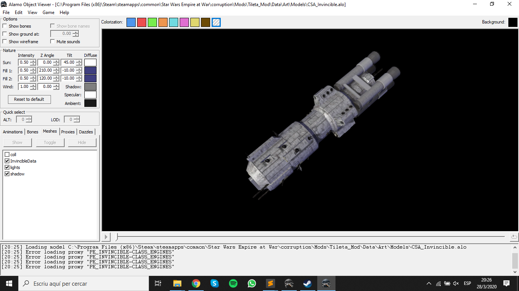The height and width of the screenshot is (291, 519).
Task: Pick the brown colorization swatch
Action: coord(206,22)
